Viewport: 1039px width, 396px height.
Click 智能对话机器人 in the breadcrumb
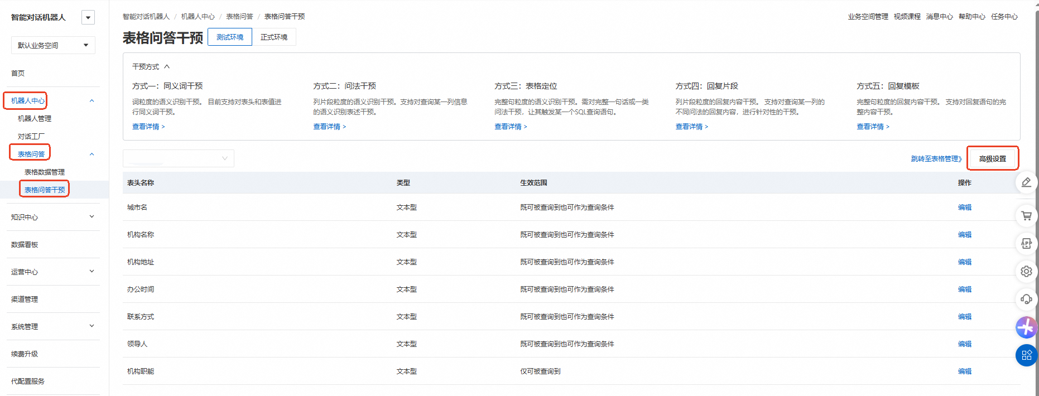146,17
